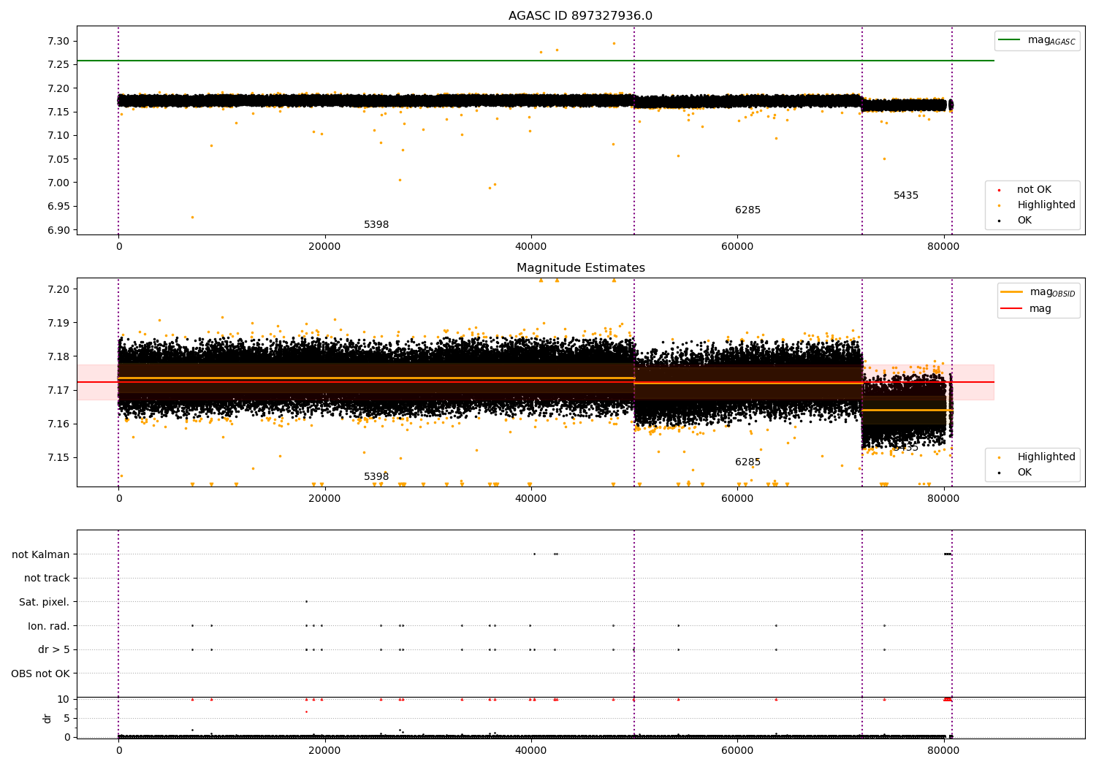Click the red 'not OK' legend marker
Screen dimensions: 1096x767
[x=999, y=190]
